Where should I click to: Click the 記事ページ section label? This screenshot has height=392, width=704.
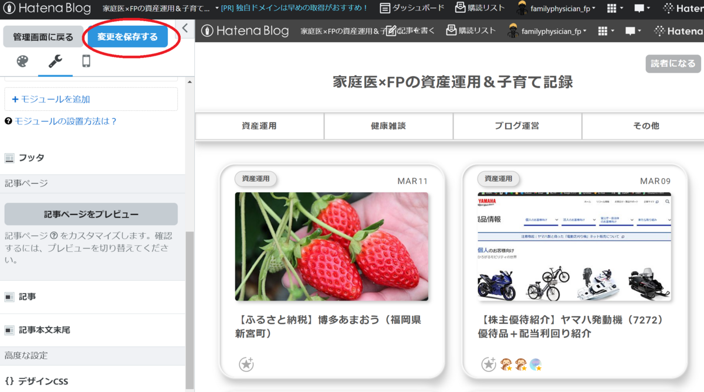pyautogui.click(x=26, y=183)
